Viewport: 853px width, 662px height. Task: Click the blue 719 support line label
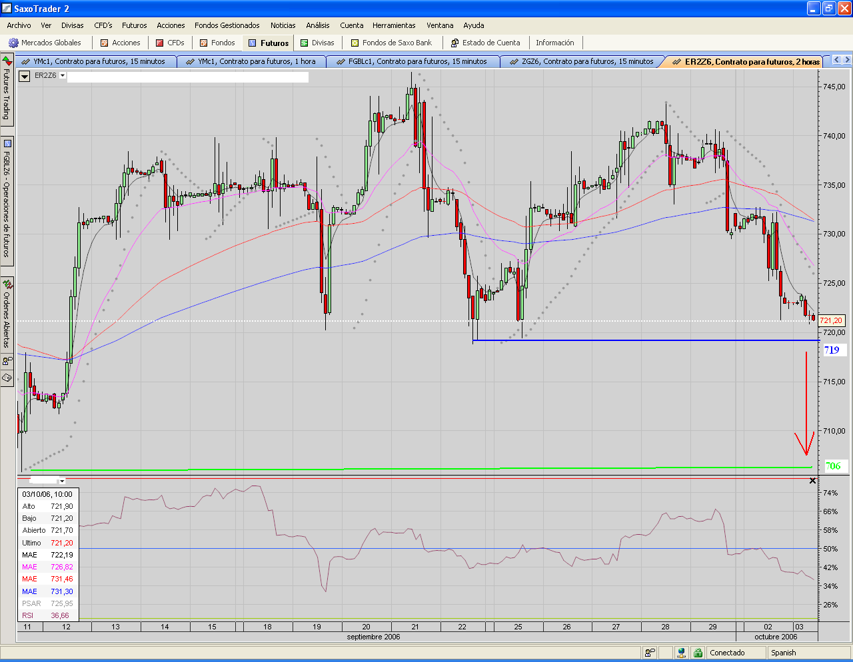click(x=832, y=350)
